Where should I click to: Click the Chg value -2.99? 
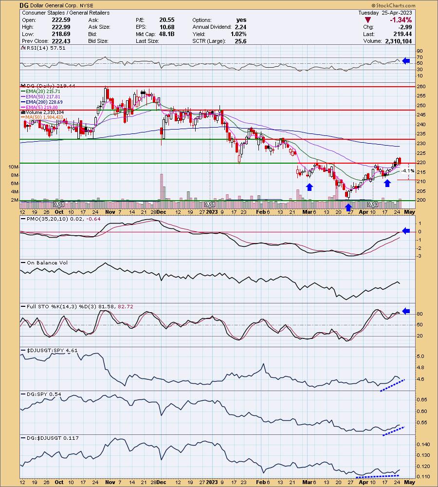405,27
